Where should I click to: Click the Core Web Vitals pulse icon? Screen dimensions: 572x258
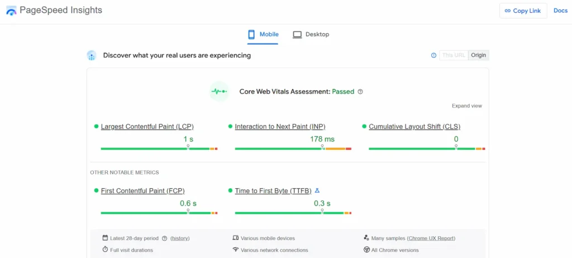click(x=219, y=91)
